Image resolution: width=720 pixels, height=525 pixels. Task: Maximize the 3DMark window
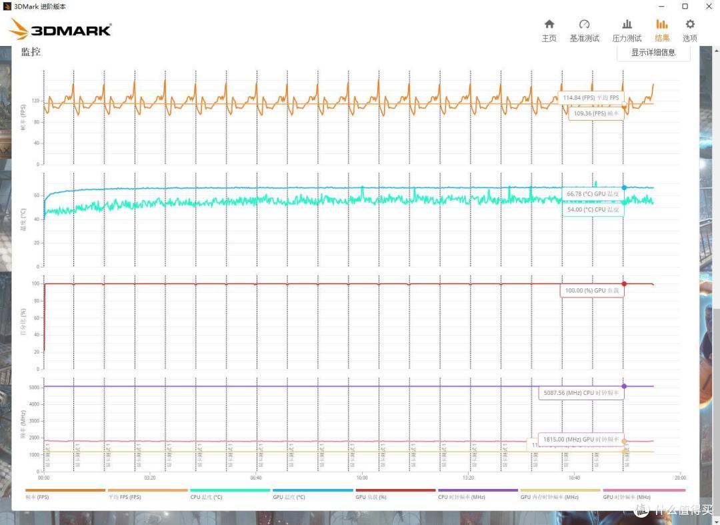(x=685, y=7)
